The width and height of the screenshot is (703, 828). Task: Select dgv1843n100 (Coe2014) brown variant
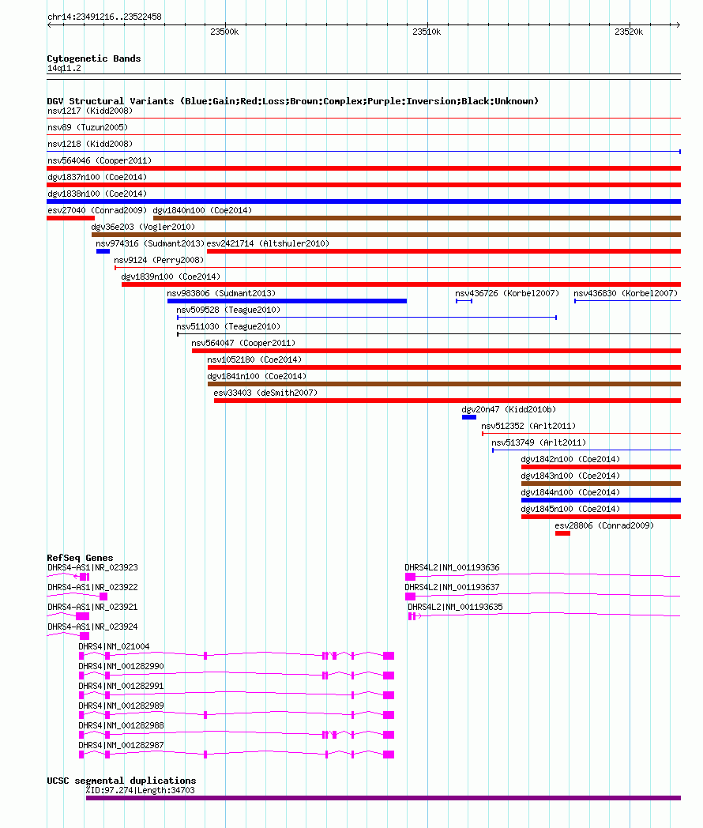pyautogui.click(x=570, y=476)
